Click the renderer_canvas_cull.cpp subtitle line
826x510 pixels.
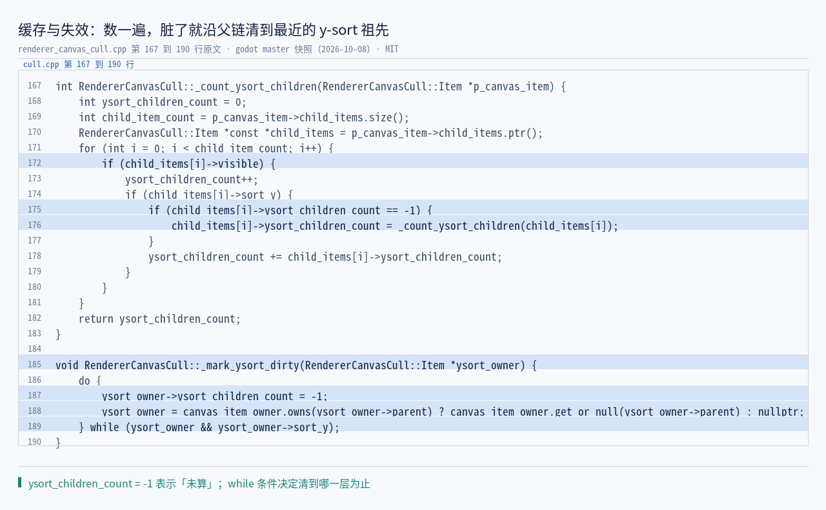(208, 49)
